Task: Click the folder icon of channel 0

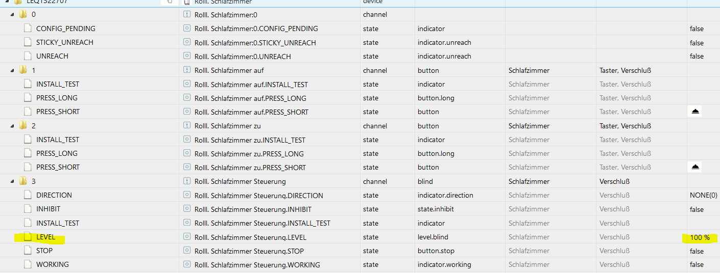Action: click(x=23, y=14)
